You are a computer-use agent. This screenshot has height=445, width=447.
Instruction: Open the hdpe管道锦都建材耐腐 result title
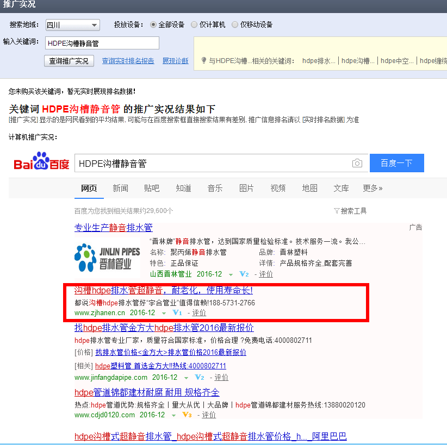click(x=147, y=392)
